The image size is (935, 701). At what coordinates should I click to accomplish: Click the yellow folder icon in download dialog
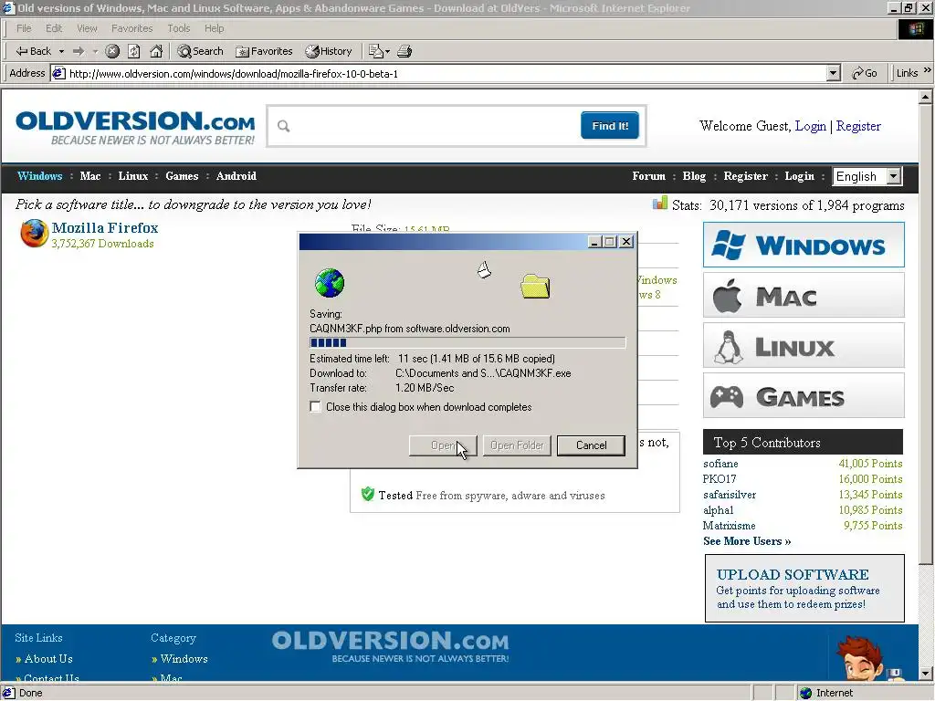(535, 286)
